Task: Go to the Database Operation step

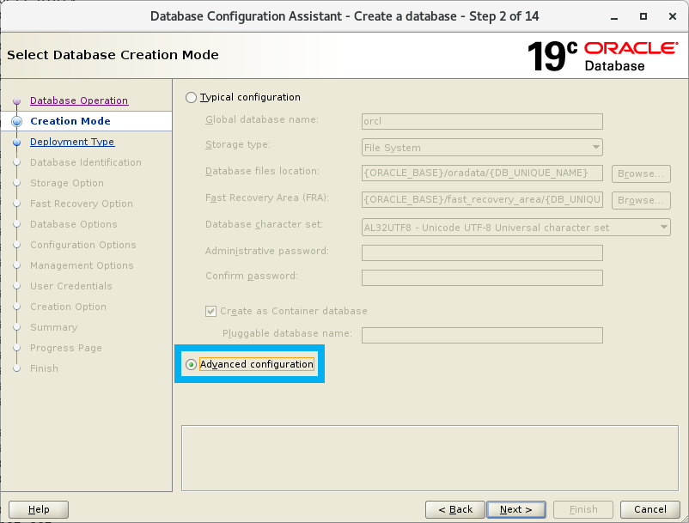Action: (79, 100)
